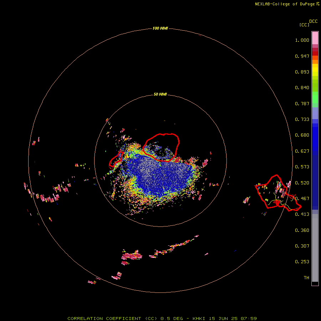321x321 pixels.
Task: Select the 0.307 scale value
Action: tap(302, 246)
